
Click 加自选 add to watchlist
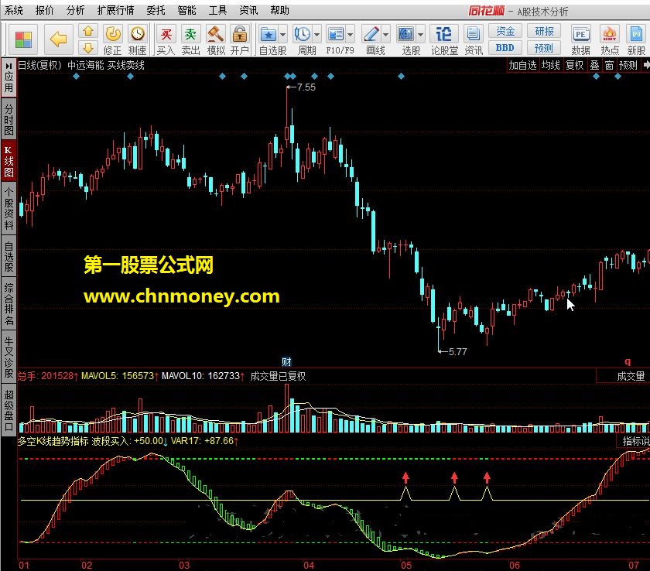tap(523, 65)
